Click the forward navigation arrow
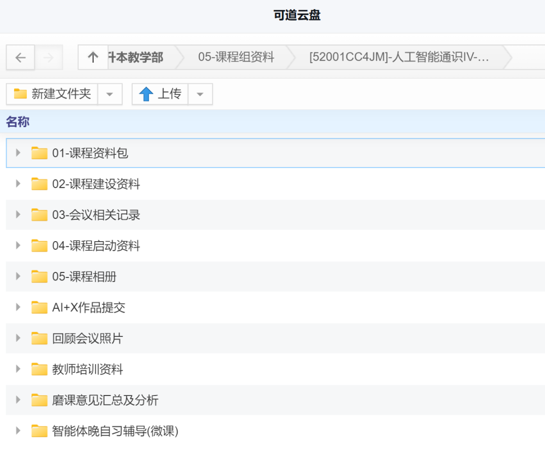The height and width of the screenshot is (455, 545). [x=48, y=58]
